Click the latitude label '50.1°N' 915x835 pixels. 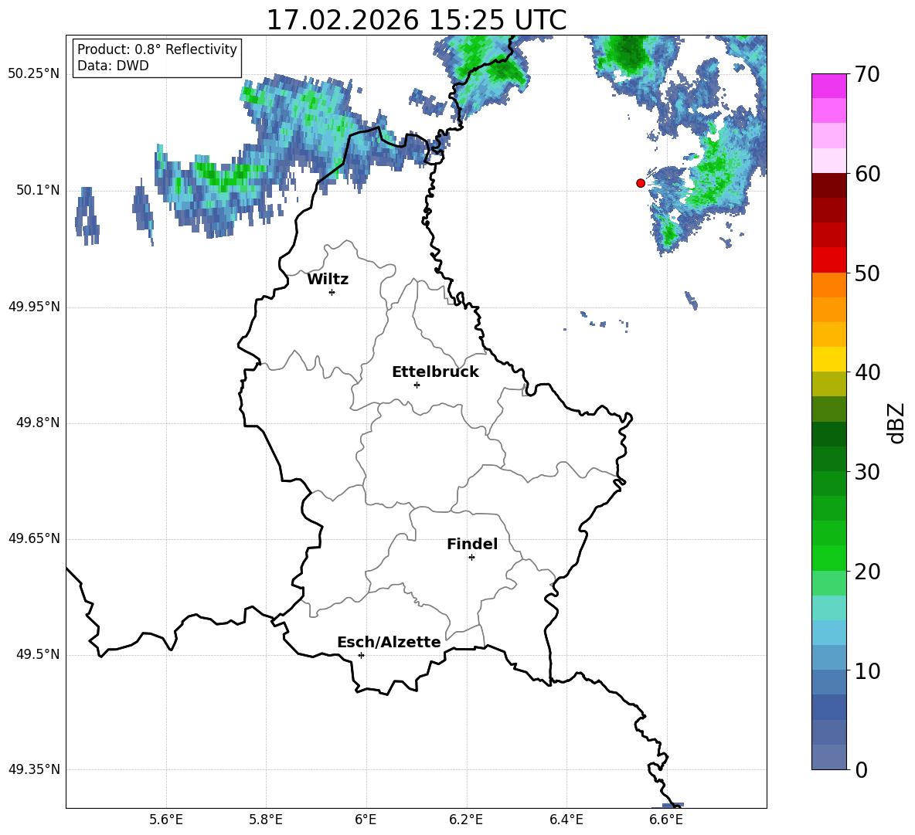39,190
